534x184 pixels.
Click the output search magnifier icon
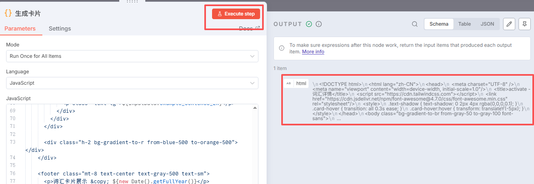click(x=415, y=24)
